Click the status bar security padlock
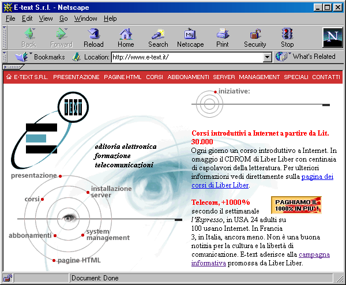 tap(8, 279)
